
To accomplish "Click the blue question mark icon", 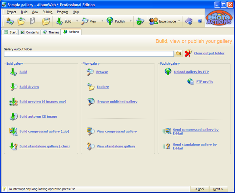I will 200,21.
